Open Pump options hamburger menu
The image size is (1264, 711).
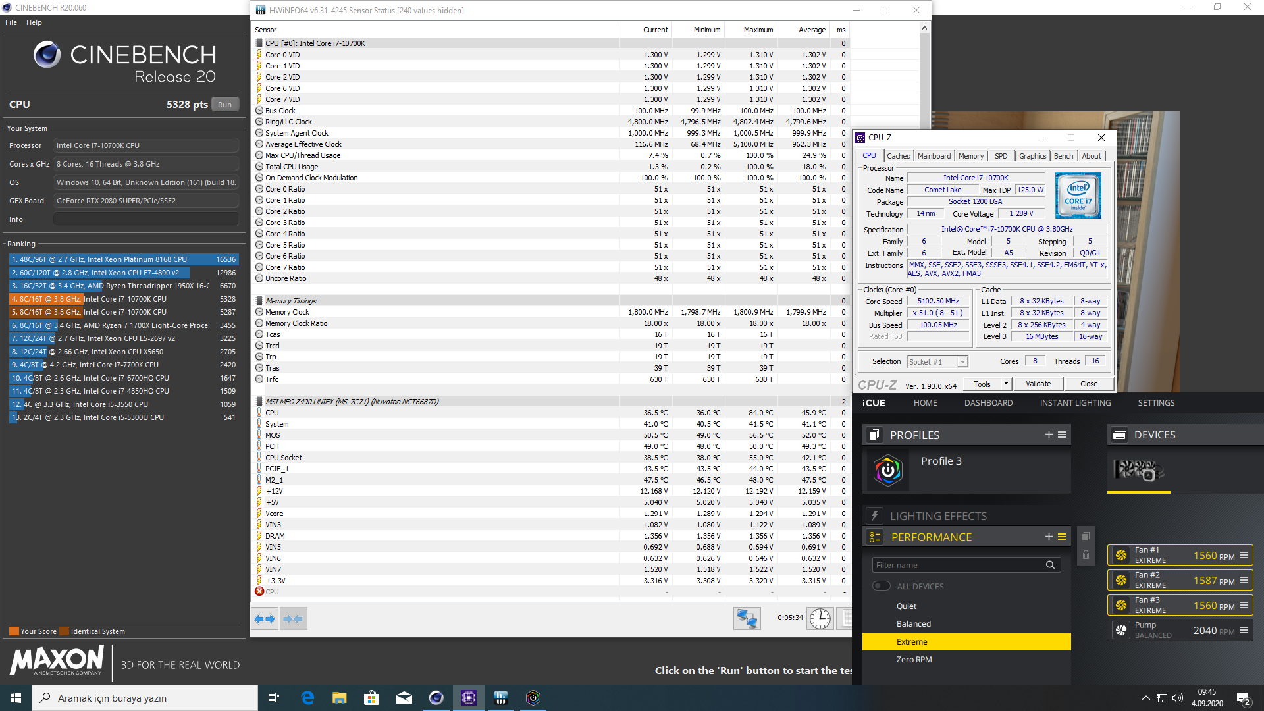point(1244,630)
